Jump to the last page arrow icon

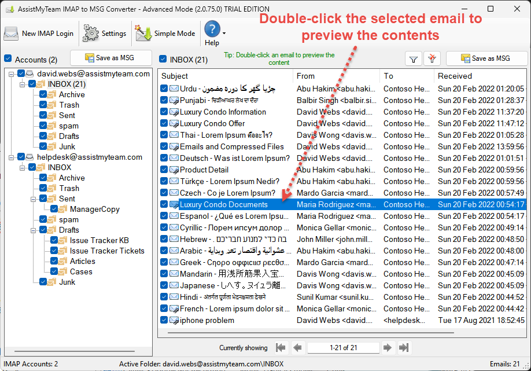coord(403,348)
